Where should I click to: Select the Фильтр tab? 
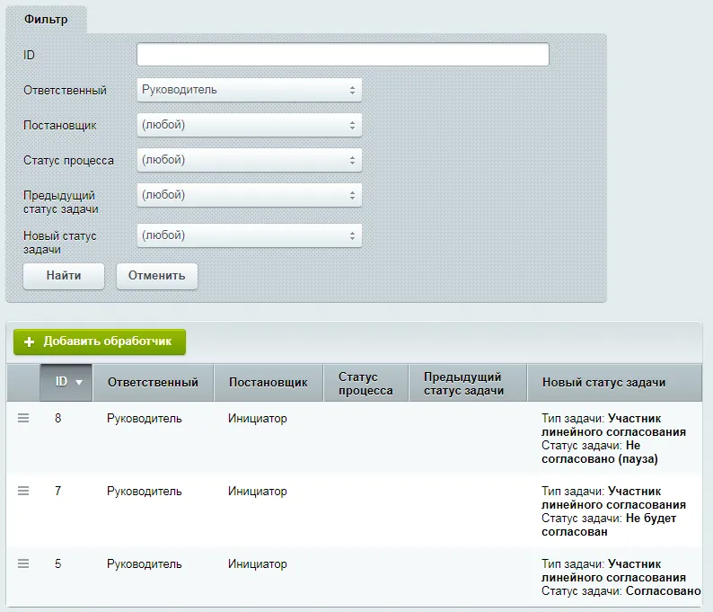(x=47, y=19)
